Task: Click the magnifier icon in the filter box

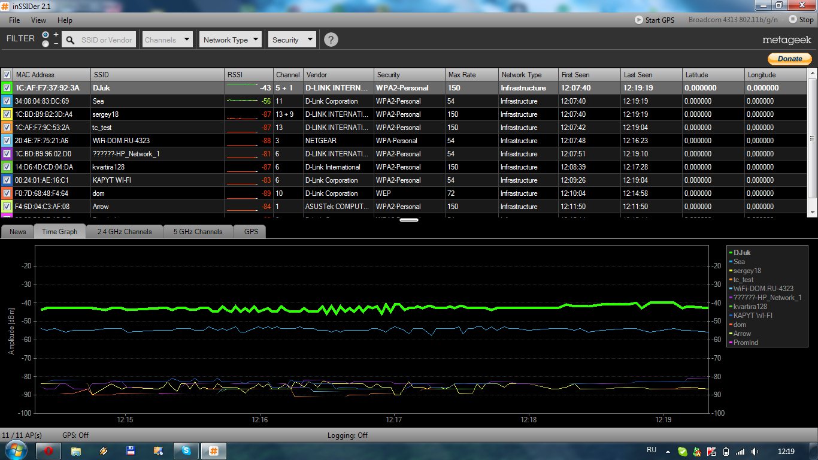Action: 70,40
